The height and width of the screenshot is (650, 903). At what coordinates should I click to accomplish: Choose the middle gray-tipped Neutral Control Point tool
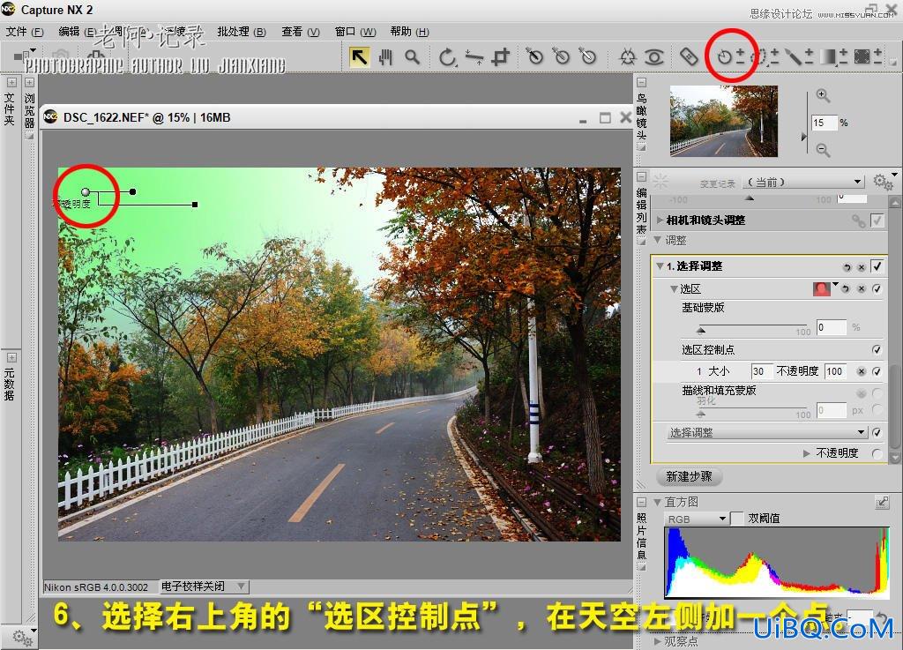click(x=561, y=56)
